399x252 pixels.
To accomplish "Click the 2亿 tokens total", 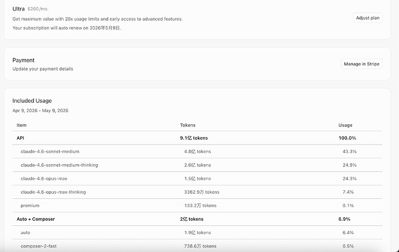I will 192,219.
